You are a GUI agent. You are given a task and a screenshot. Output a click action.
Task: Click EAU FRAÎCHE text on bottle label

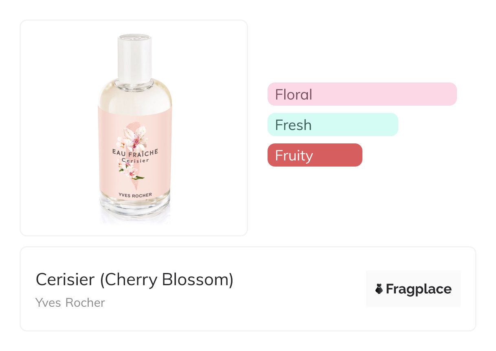(135, 152)
